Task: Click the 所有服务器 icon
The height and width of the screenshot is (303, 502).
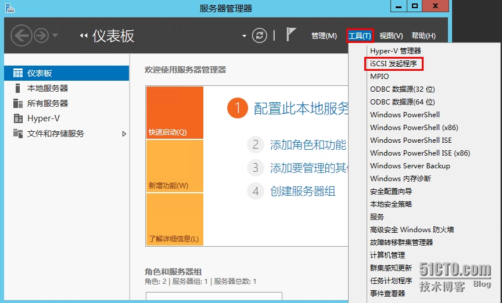Action: click(x=18, y=103)
